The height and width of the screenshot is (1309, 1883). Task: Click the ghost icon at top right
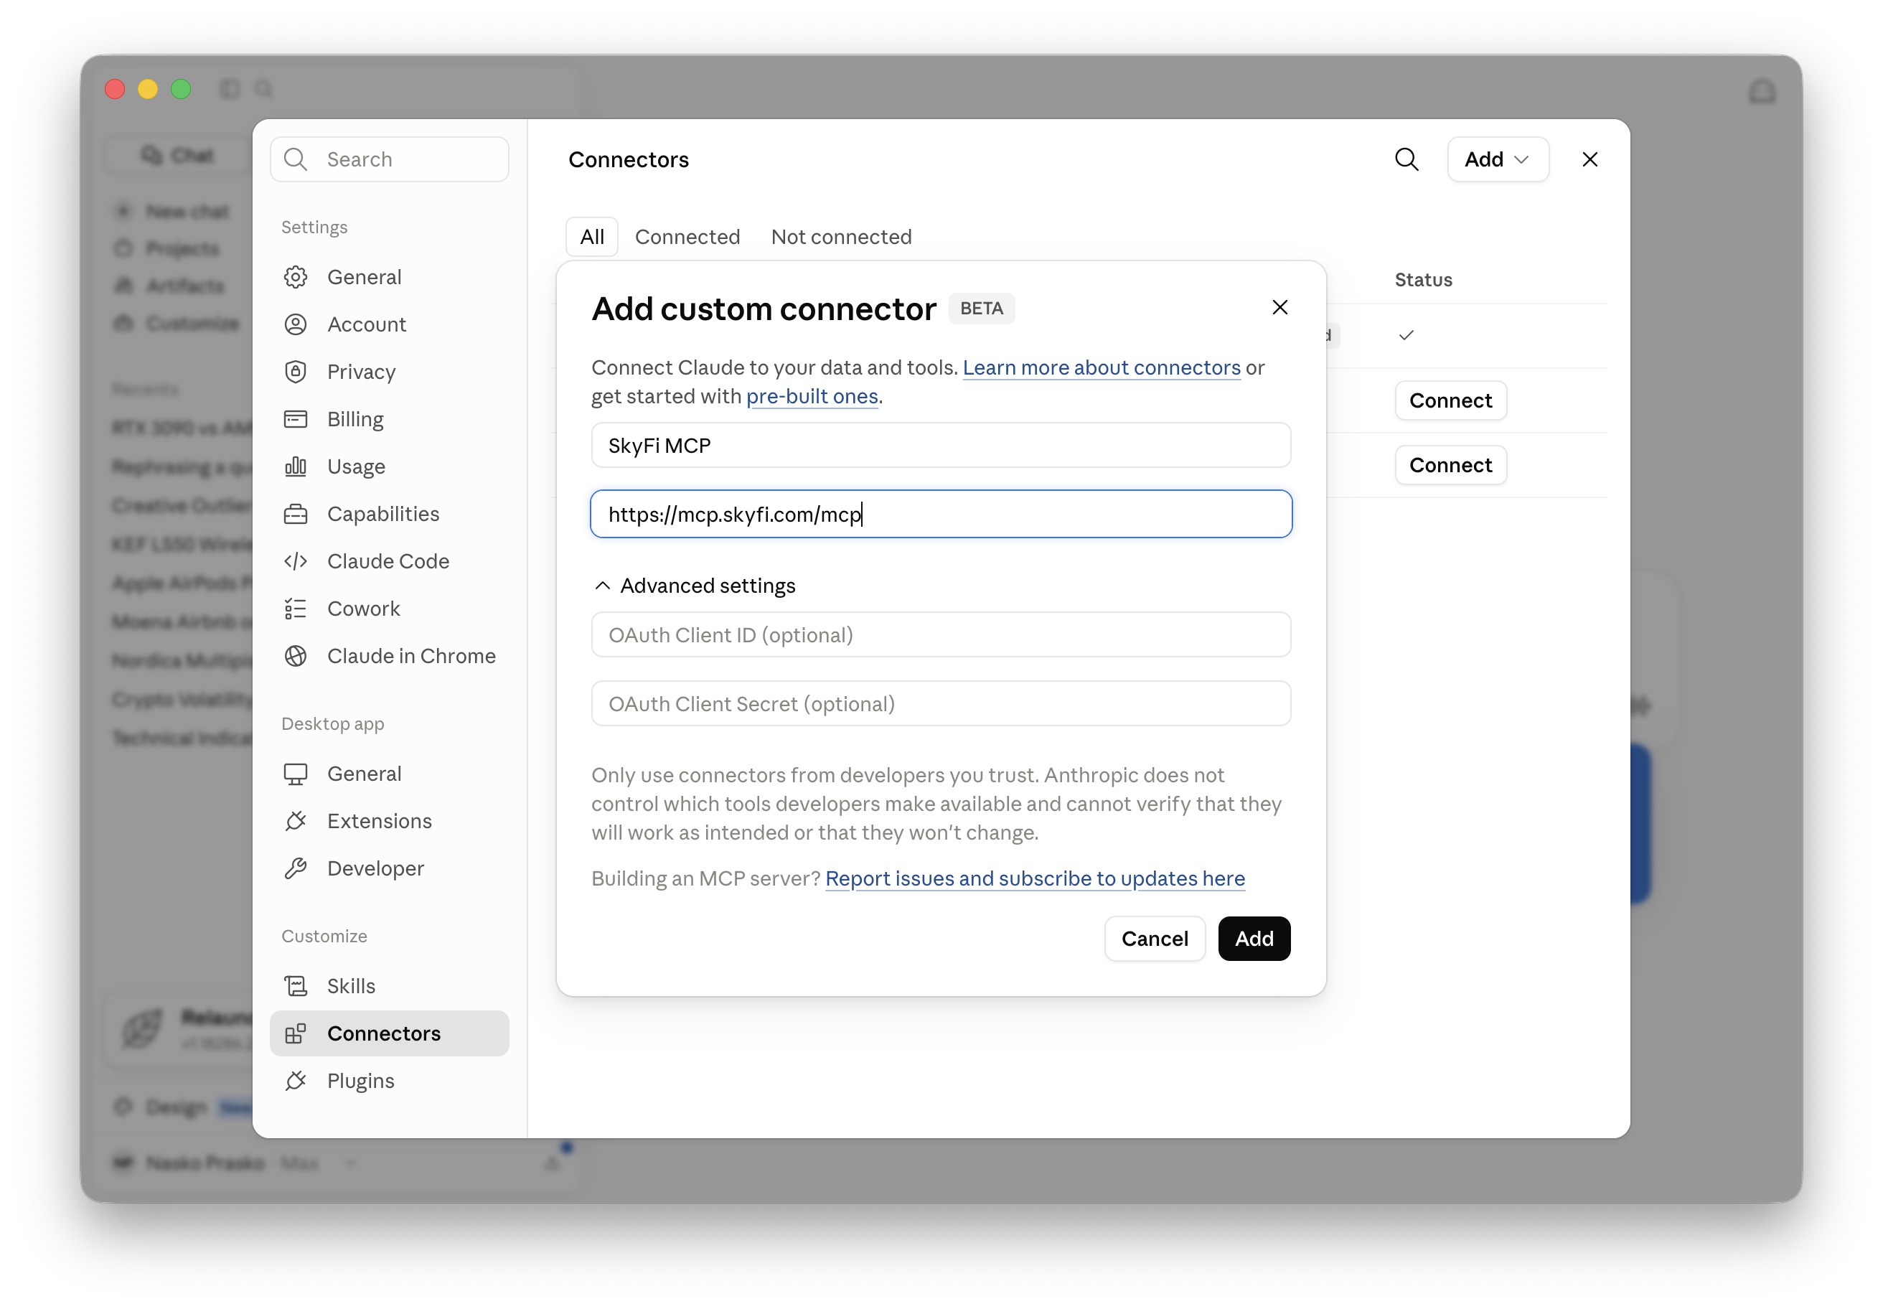click(1762, 91)
